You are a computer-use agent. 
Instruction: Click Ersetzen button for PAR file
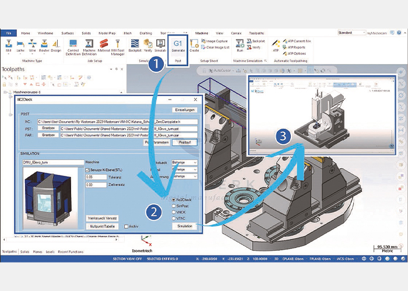coord(48,135)
